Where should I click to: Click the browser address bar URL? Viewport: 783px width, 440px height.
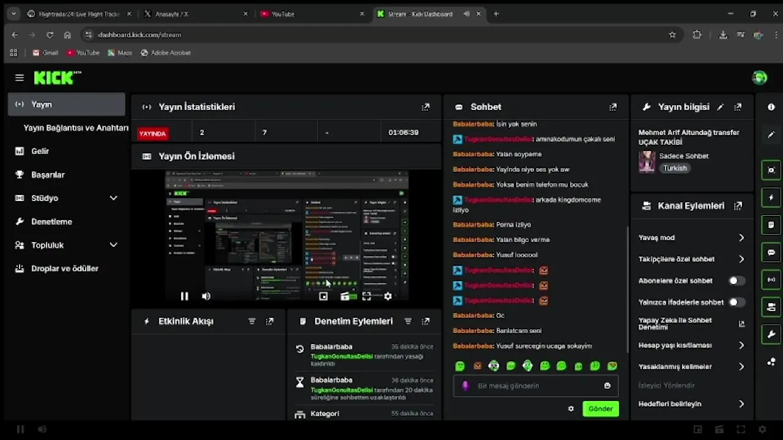point(139,35)
